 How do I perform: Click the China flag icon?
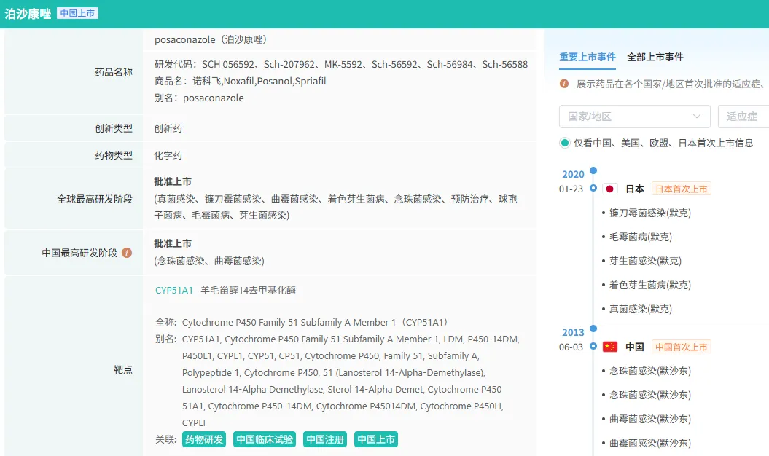point(610,347)
